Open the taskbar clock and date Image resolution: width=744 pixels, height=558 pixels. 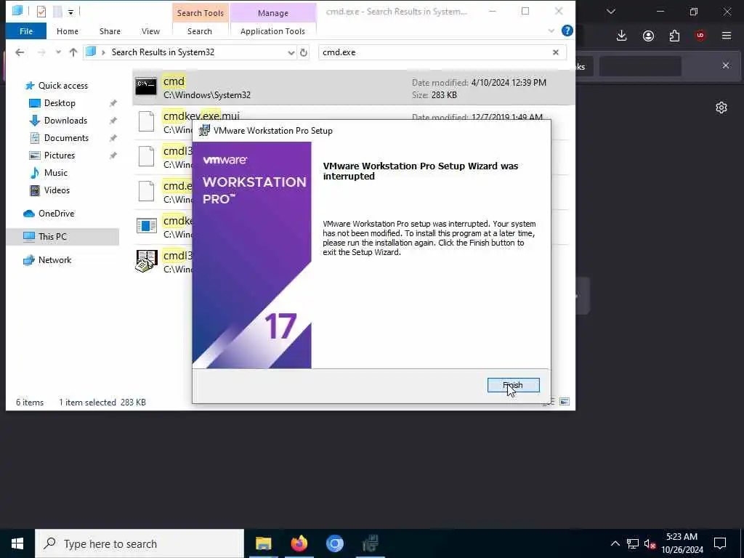[682, 543]
